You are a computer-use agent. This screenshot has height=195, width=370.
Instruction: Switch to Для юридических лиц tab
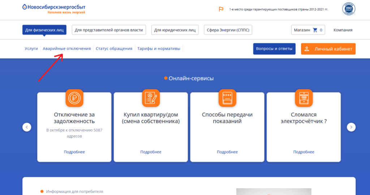175,30
